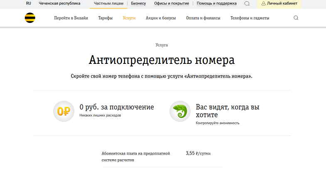Log in via Личный кабинет button
326x170 pixels.
(x=279, y=4)
